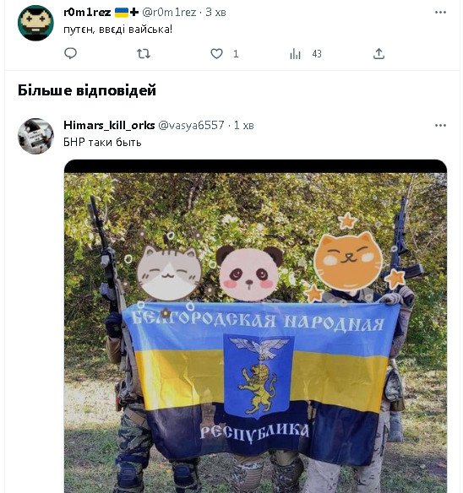Select the 'Більше відповідей' heading

point(87,90)
